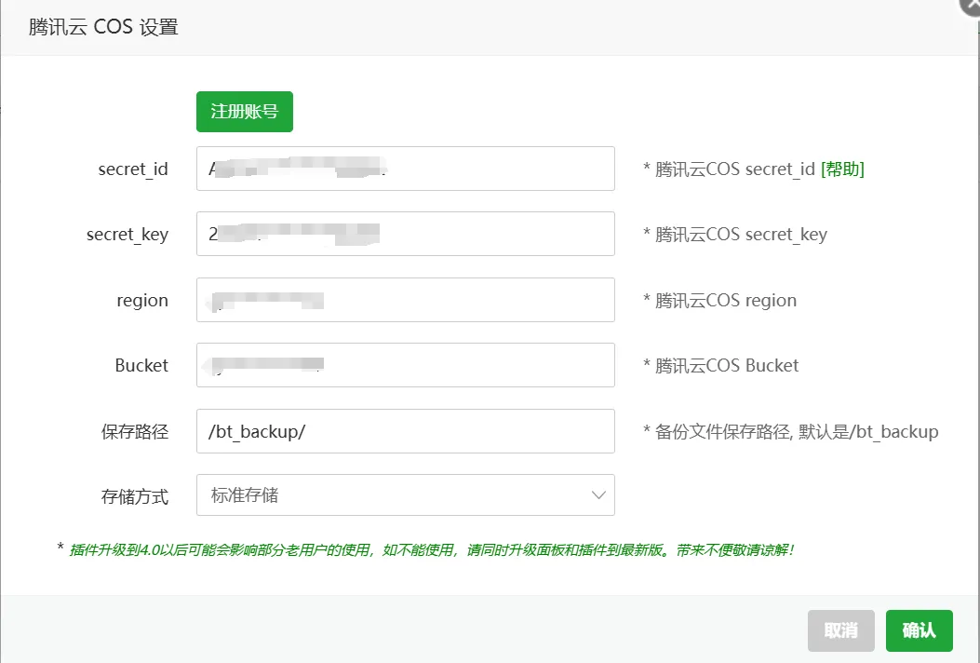The width and height of the screenshot is (980, 663).
Task: Click the secret_key field label
Action: (x=128, y=235)
